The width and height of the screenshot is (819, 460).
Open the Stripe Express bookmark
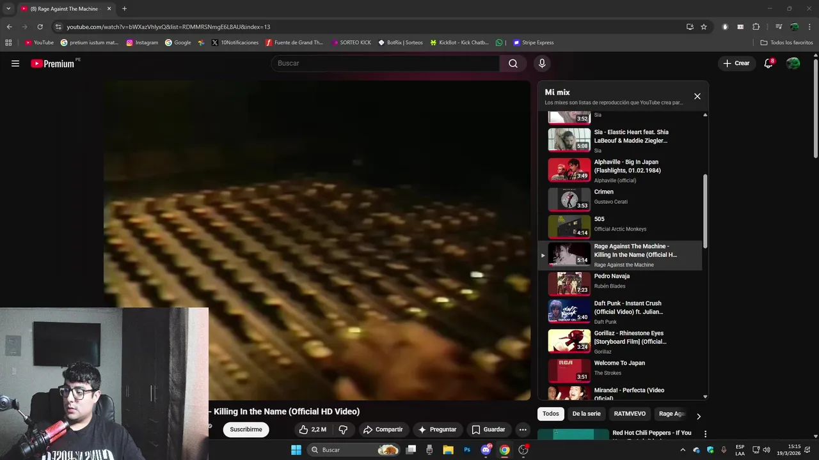(534, 43)
